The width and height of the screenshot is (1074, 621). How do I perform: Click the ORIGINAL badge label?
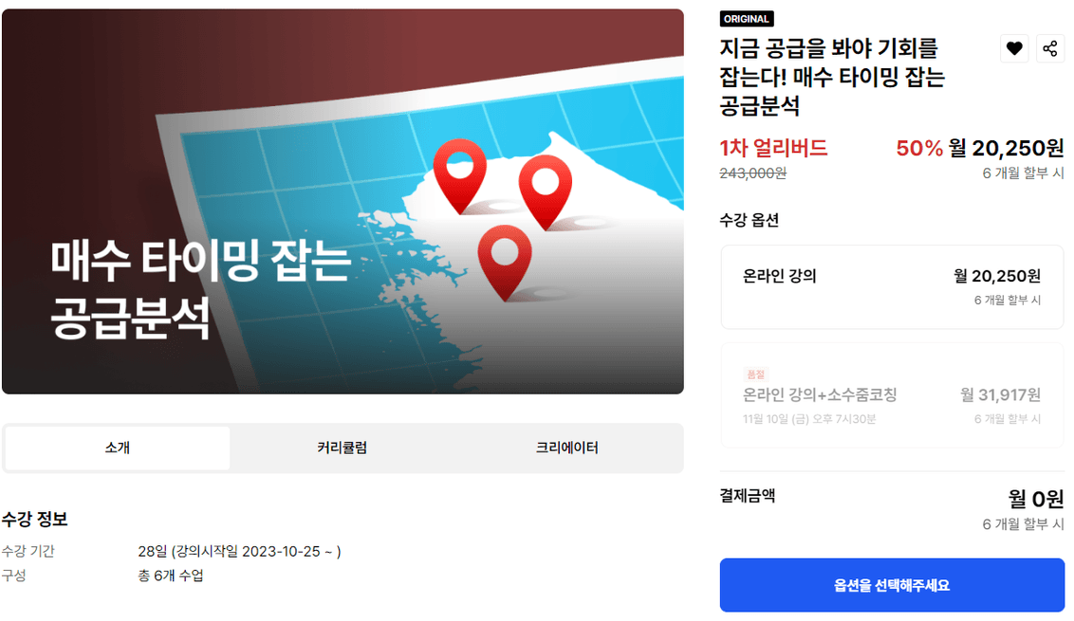(x=746, y=19)
